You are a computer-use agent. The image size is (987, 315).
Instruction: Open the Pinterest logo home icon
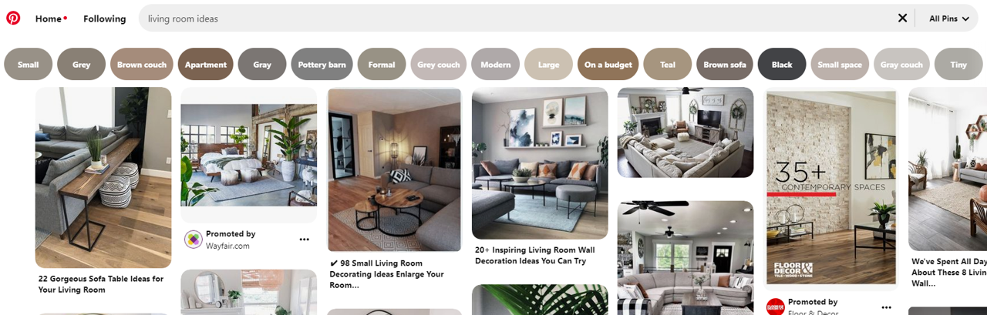tap(13, 18)
